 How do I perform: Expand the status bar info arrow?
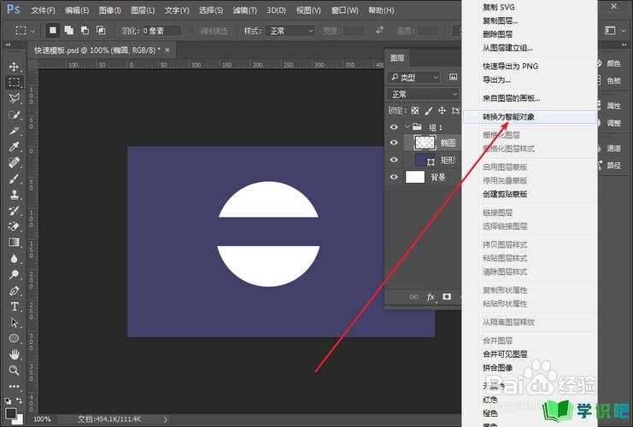165,419
